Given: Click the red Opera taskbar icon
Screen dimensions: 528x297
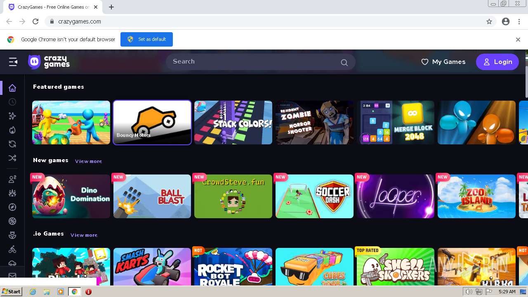Looking at the screenshot, I should (88, 292).
